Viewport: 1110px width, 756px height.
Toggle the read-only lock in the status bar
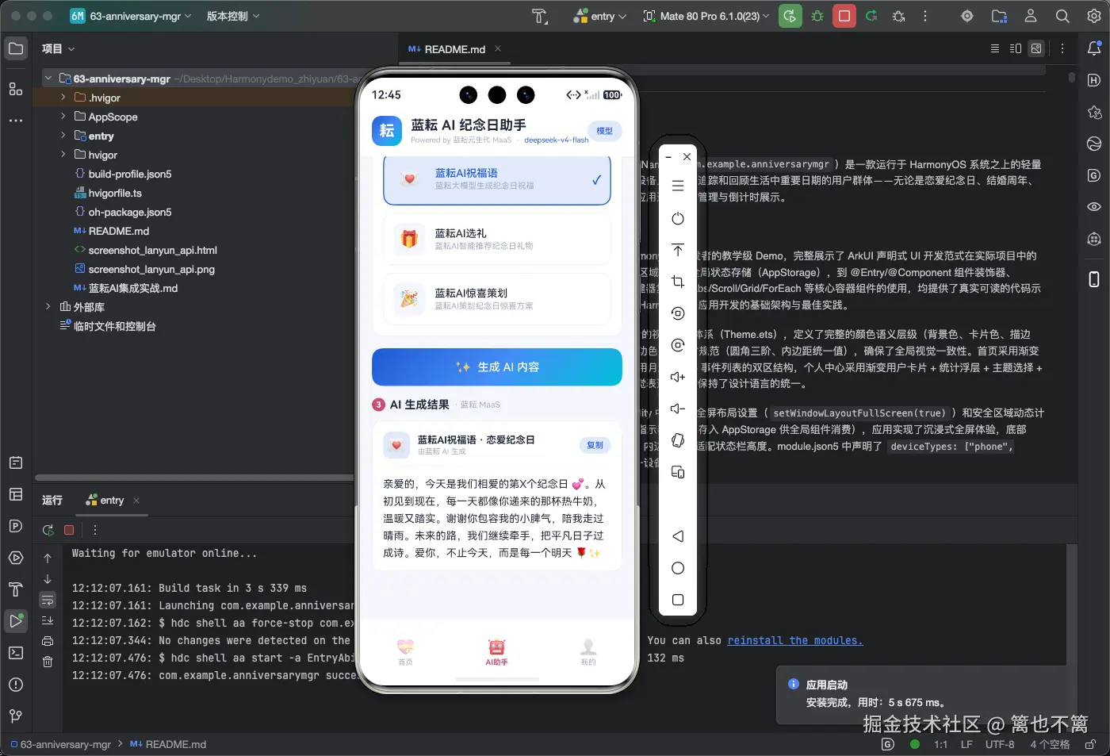[x=1091, y=744]
